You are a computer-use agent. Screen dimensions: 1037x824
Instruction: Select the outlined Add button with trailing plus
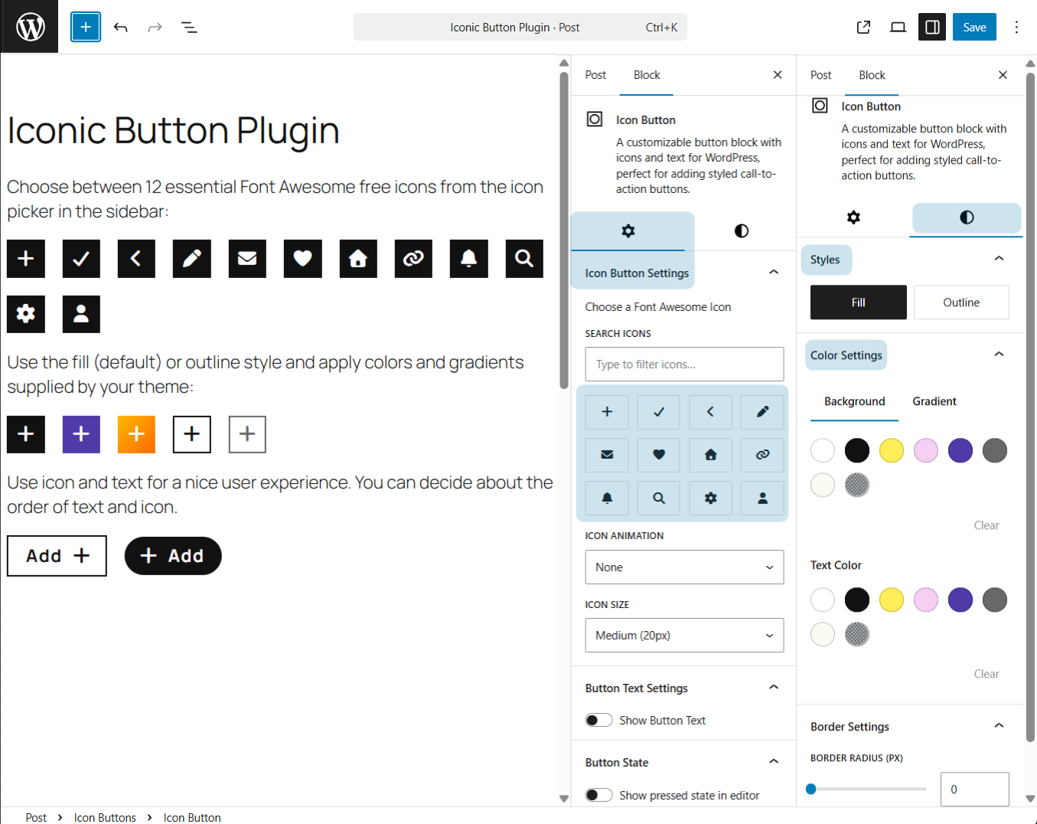coord(57,556)
